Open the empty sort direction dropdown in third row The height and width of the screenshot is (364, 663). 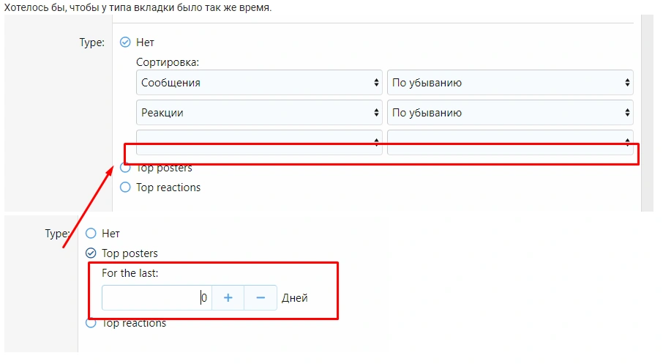point(509,140)
